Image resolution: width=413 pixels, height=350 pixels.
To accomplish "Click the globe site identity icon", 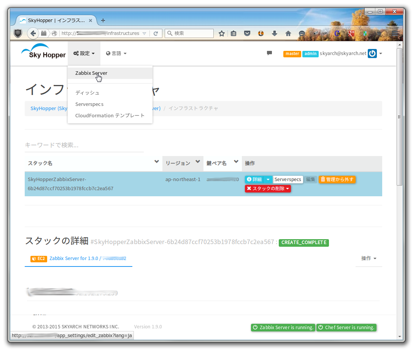I will [x=54, y=33].
